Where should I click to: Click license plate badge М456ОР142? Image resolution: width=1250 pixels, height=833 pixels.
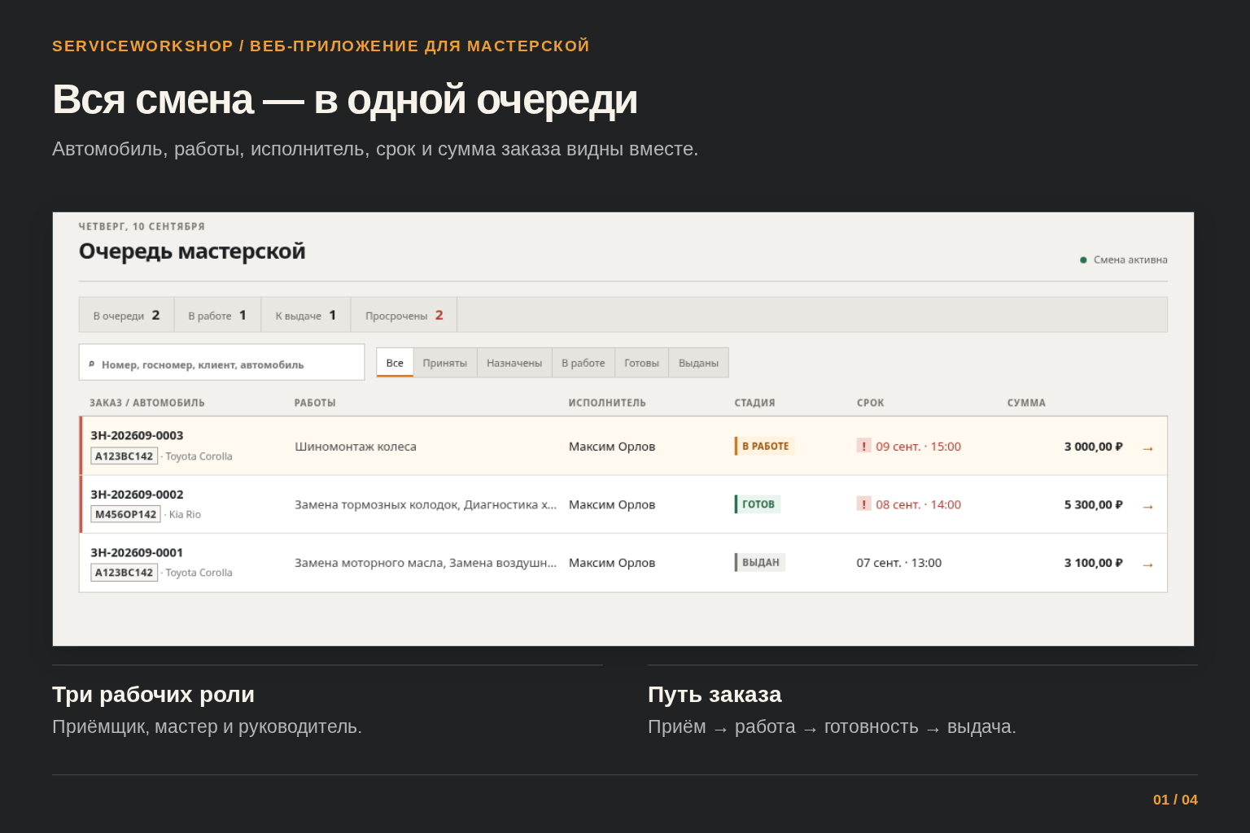[x=125, y=514]
